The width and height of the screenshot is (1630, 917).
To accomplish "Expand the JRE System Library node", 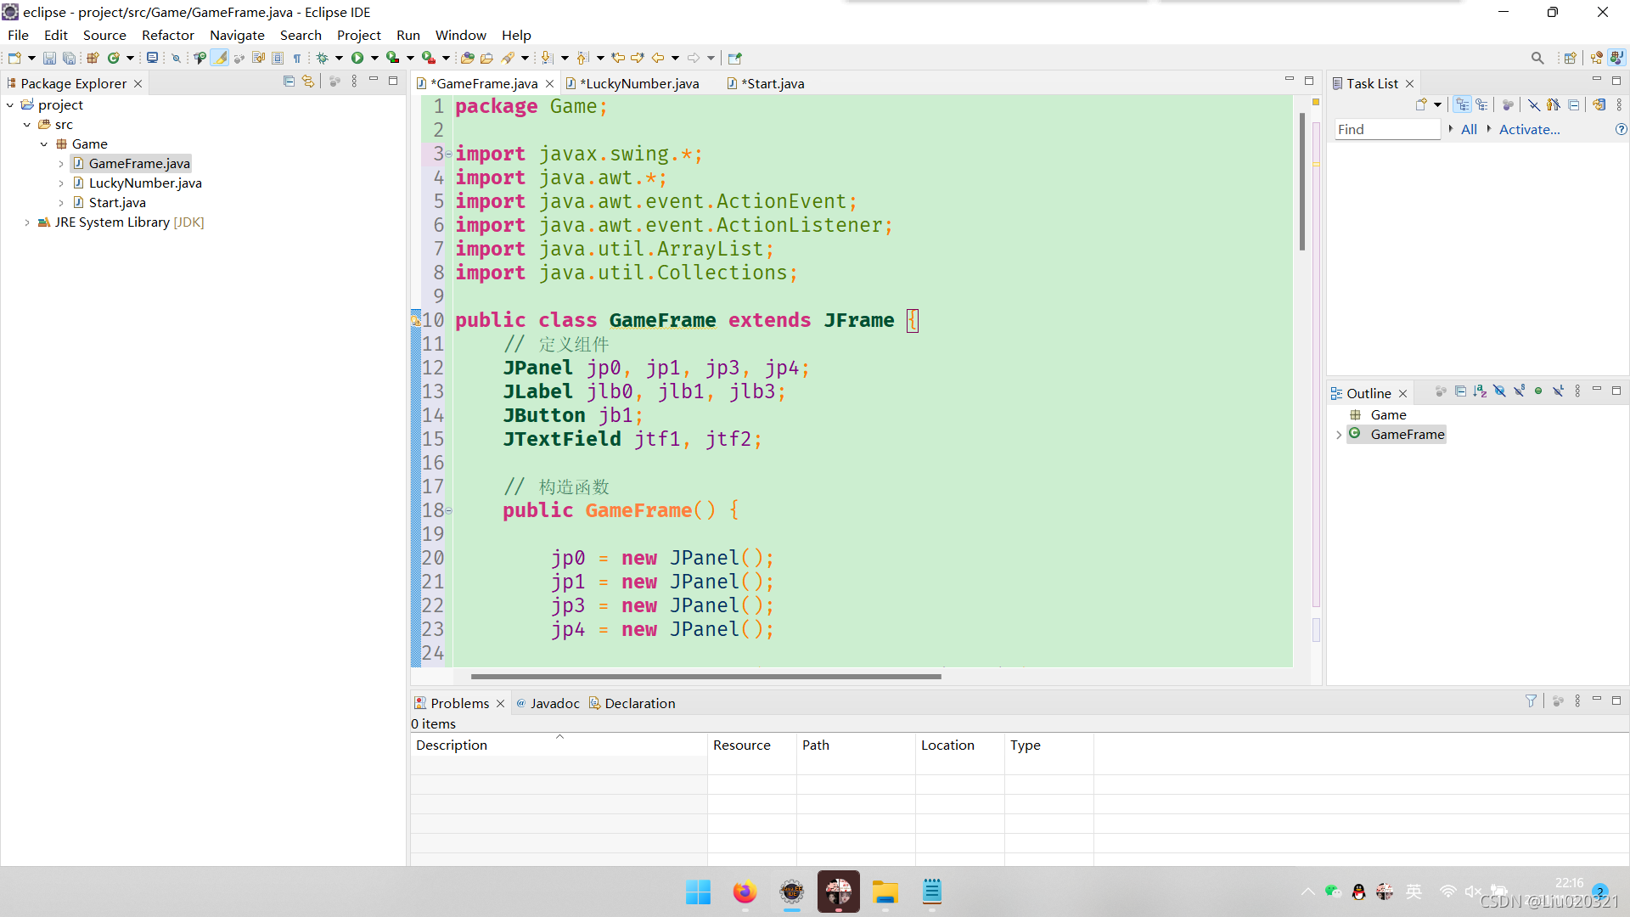I will pos(27,222).
